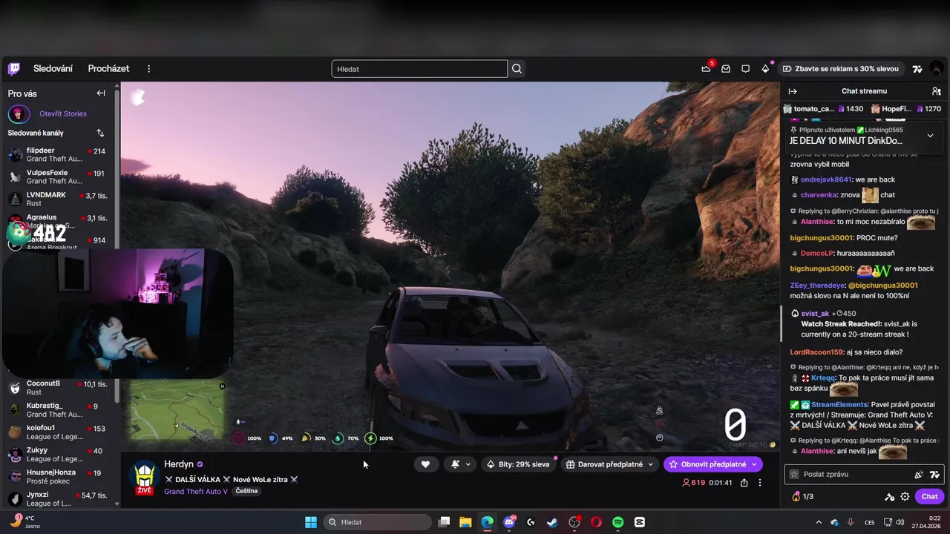Screen dimensions: 950x534
Task: Open the Windows Start menu
Action: [311, 522]
